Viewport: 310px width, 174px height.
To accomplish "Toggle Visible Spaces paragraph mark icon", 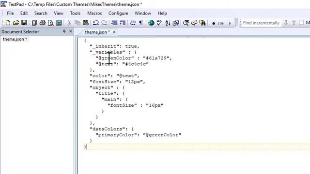I will tap(141, 23).
